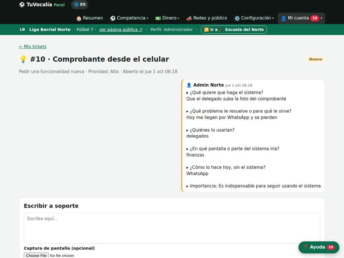
Task: Click the Admin Norte user avatar icon
Action: point(189,85)
